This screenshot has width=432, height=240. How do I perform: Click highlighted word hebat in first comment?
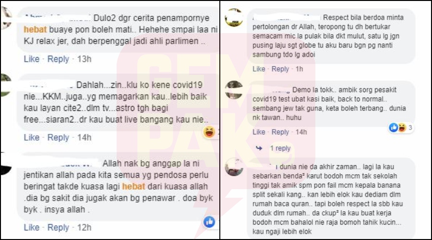pyautogui.click(x=35, y=29)
